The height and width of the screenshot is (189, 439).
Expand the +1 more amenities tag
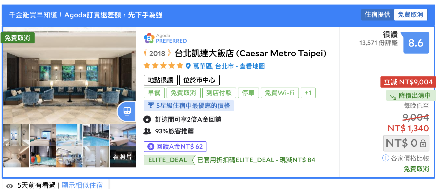[308, 93]
